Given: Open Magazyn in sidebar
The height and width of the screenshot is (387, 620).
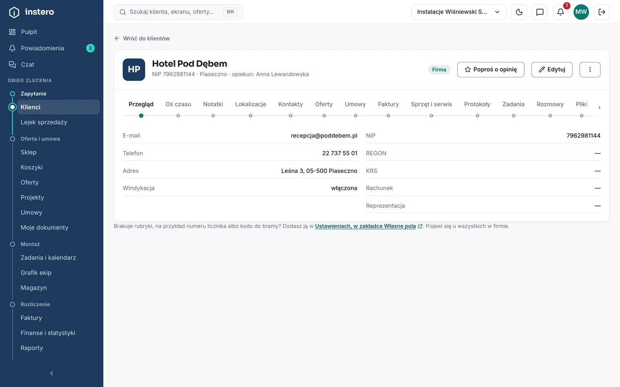Looking at the screenshot, I should (58, 288).
